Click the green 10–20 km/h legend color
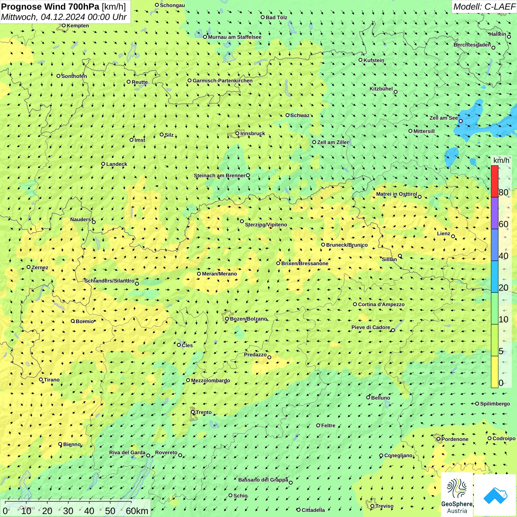 (x=494, y=308)
